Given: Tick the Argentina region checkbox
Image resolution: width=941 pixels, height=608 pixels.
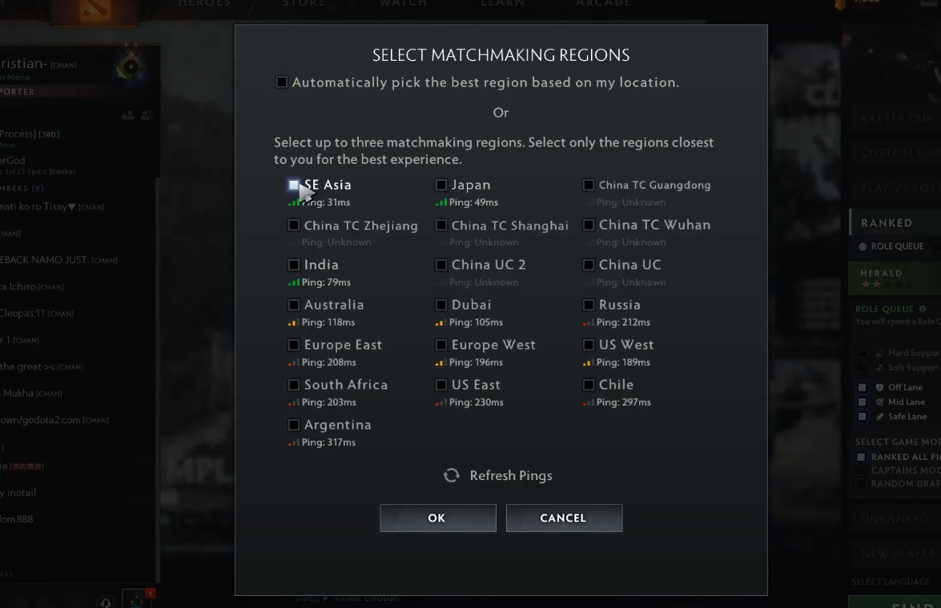Looking at the screenshot, I should tap(293, 425).
